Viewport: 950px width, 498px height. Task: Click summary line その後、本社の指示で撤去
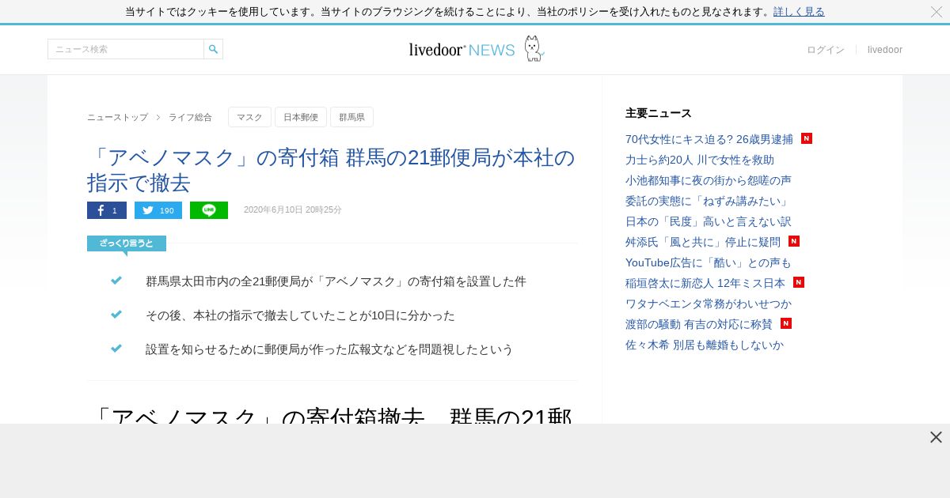click(x=300, y=315)
